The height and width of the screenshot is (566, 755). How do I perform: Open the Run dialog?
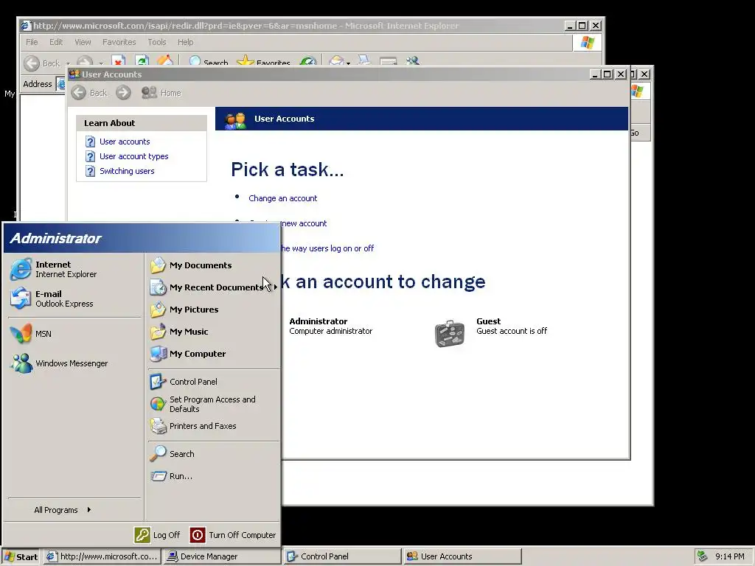[x=213, y=476]
